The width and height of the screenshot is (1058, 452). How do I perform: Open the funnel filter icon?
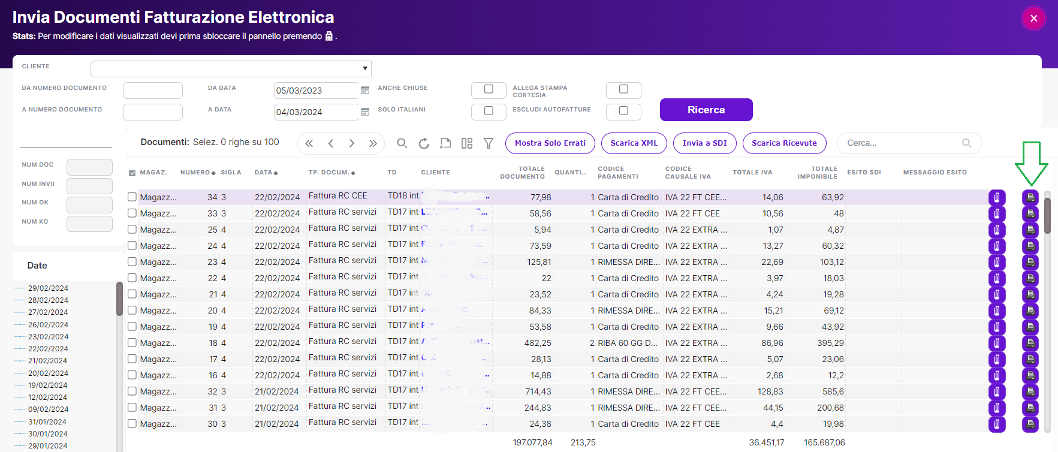click(x=489, y=143)
